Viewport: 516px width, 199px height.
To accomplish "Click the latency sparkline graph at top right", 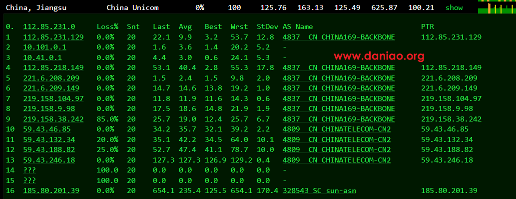I will (497, 7).
